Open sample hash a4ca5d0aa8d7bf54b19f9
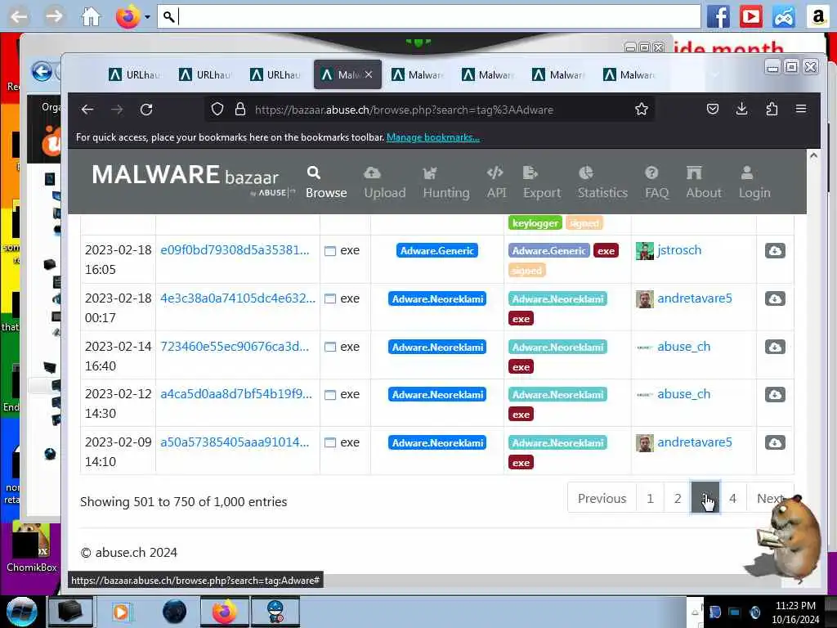This screenshot has height=628, width=837. (236, 394)
